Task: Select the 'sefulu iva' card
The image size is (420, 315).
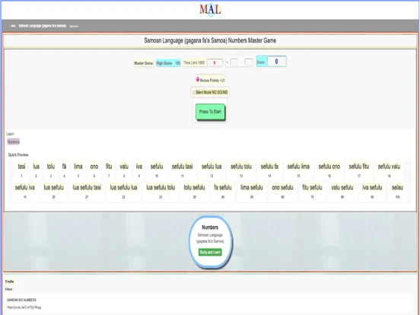Action: (x=25, y=191)
